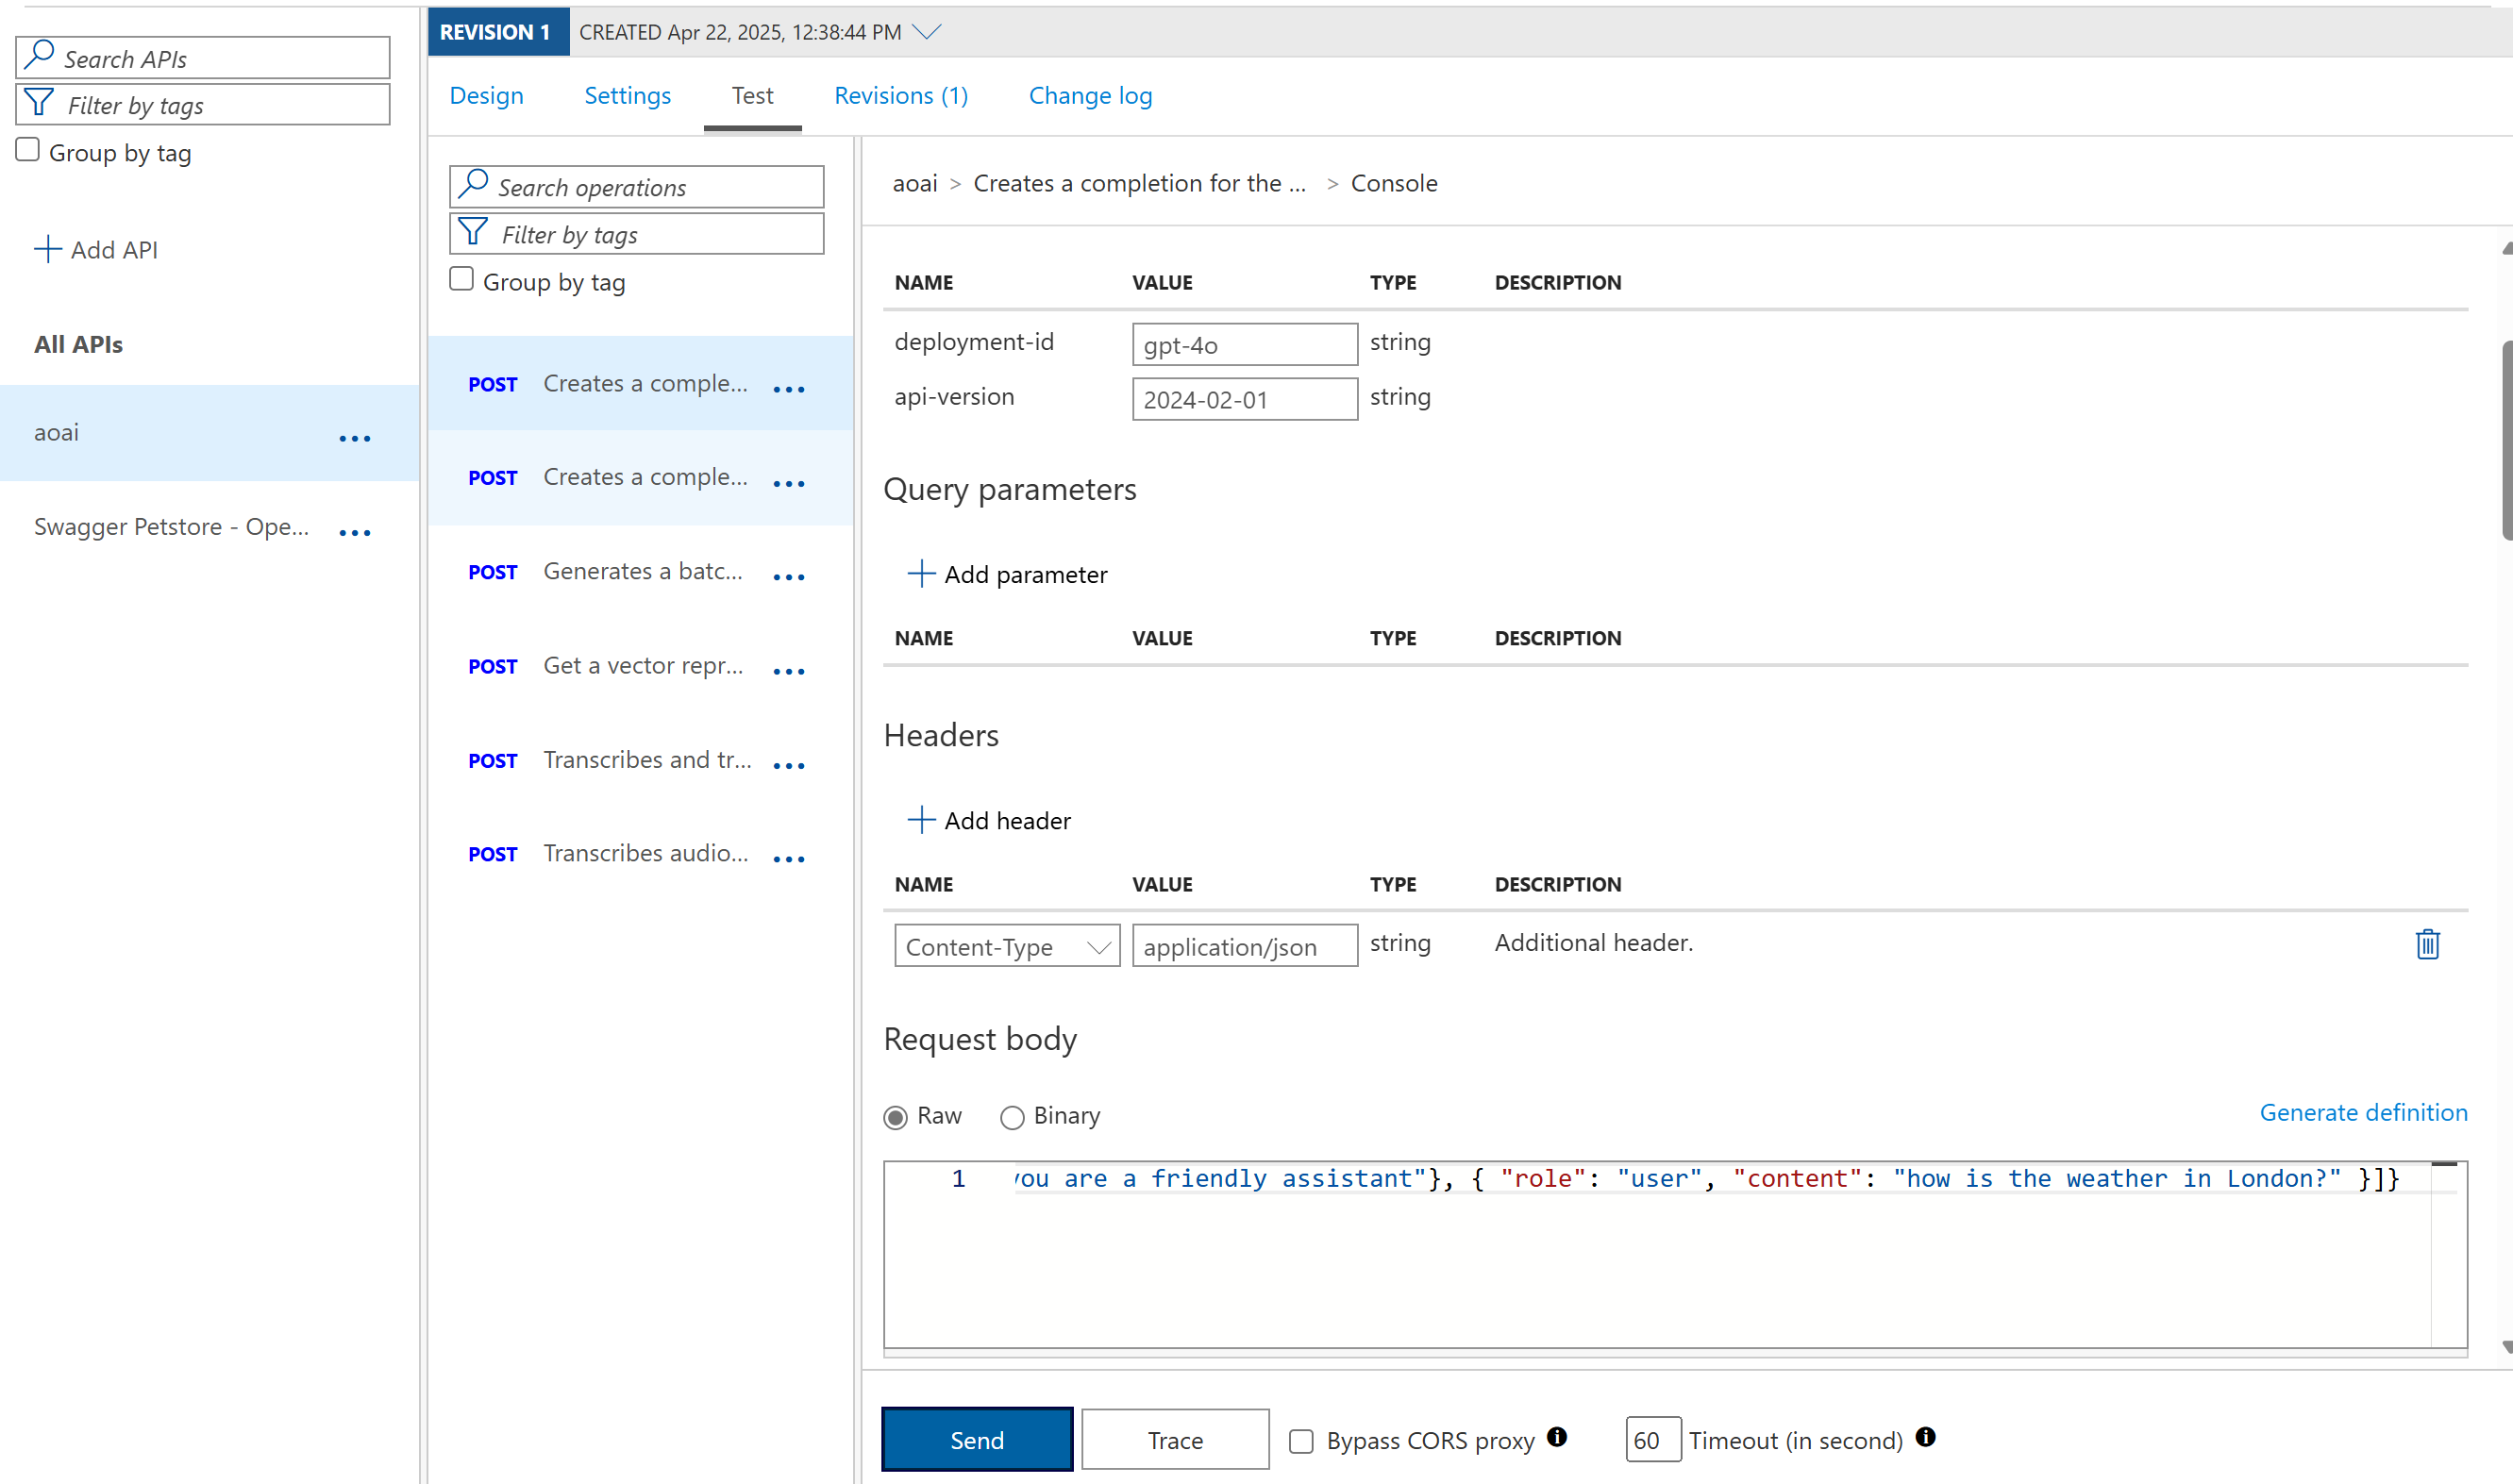This screenshot has width=2513, height=1484.
Task: Click into the request body code editor
Action: 1675,1254
